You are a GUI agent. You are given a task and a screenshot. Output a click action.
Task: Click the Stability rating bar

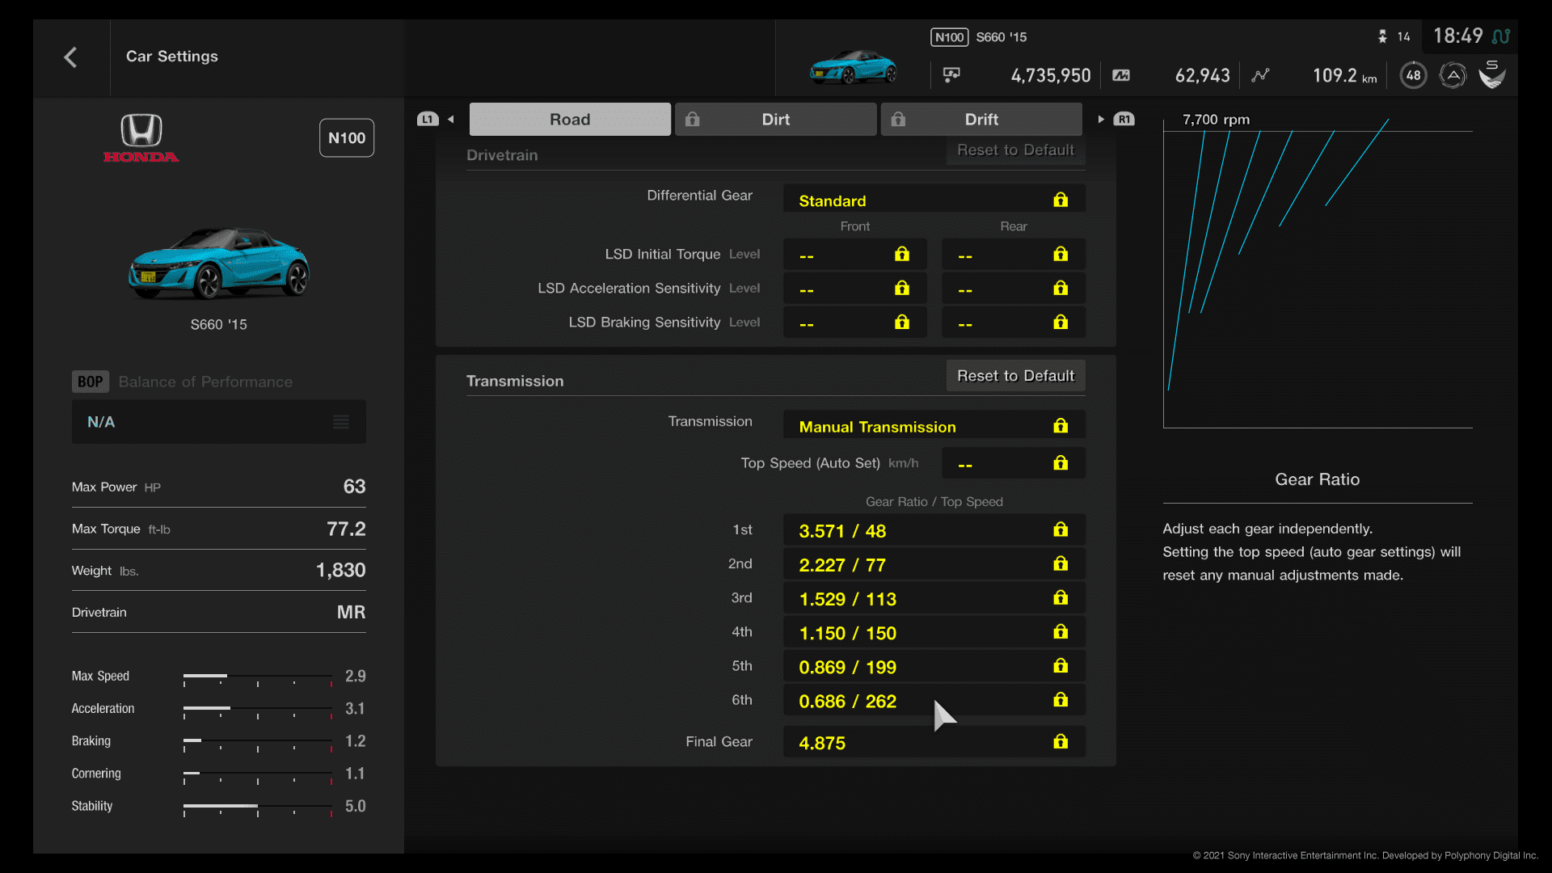pyautogui.click(x=258, y=808)
